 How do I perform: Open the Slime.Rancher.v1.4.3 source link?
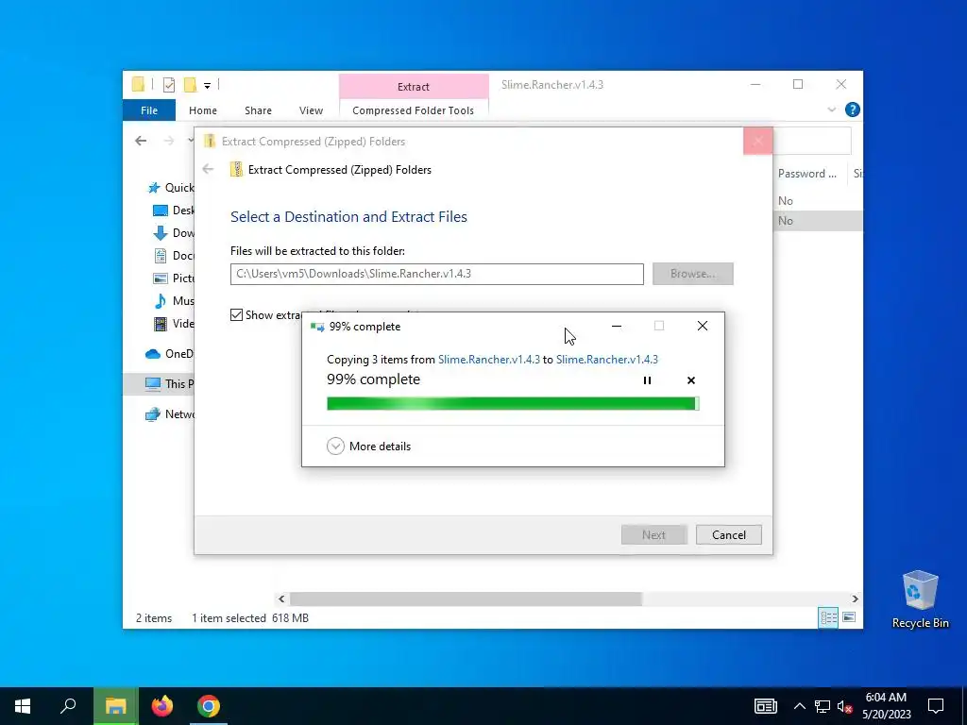pos(488,360)
